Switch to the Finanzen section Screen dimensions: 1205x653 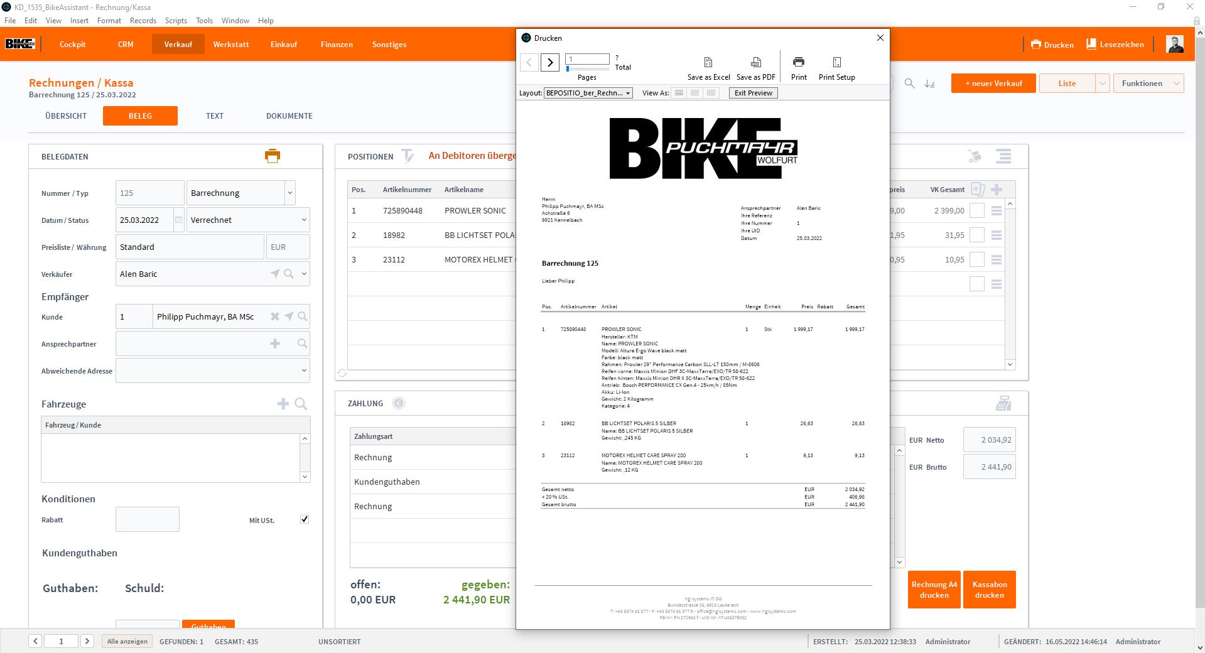(337, 45)
